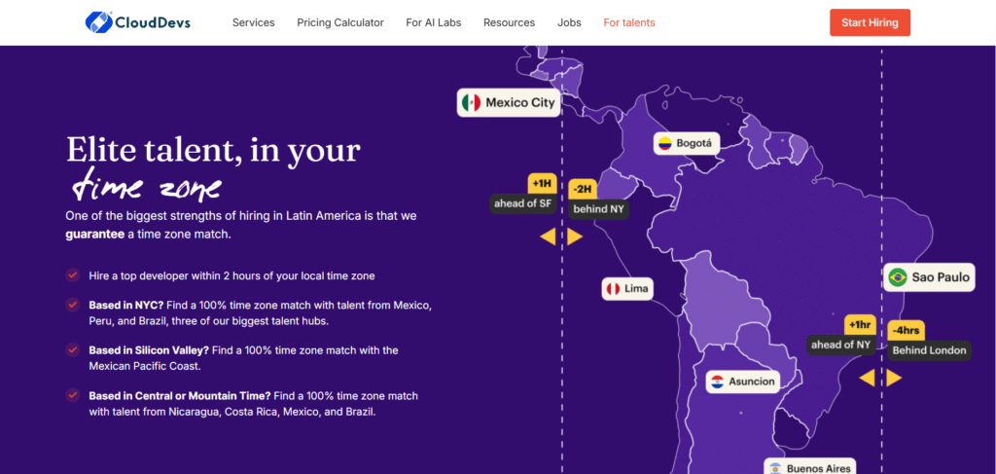The width and height of the screenshot is (996, 474).
Task: Click left yellow arrow below 'ahead of SF'
Action: coord(548,237)
